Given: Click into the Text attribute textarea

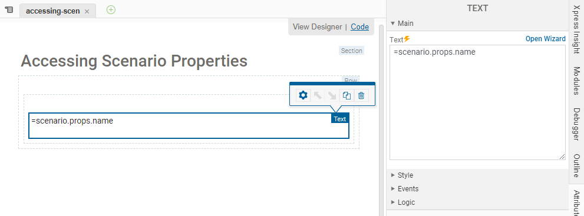Looking at the screenshot, I should click(x=477, y=102).
